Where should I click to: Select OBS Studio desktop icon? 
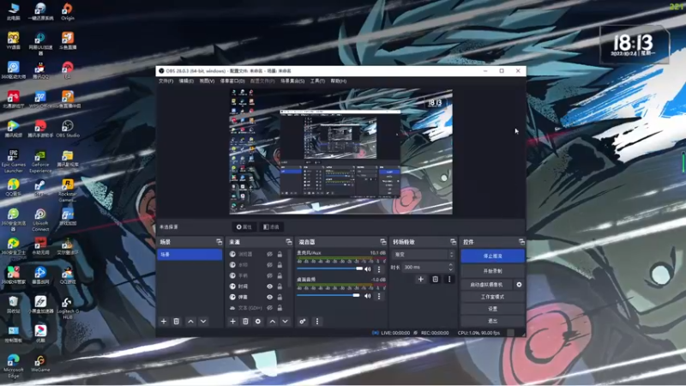[68, 130]
